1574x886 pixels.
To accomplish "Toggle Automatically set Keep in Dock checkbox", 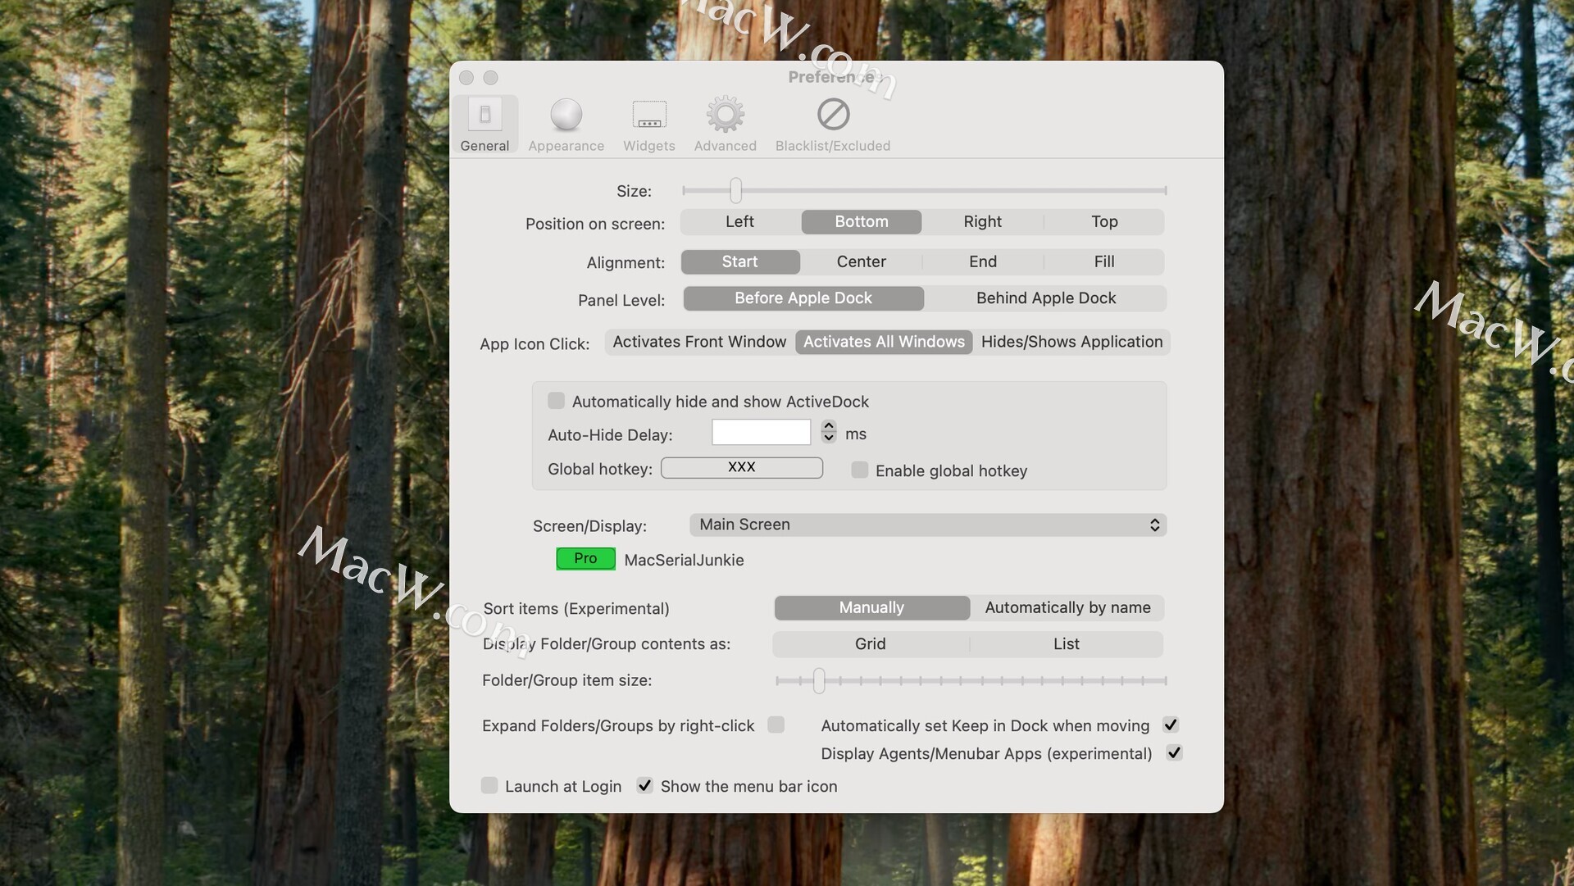I will (x=1171, y=725).
